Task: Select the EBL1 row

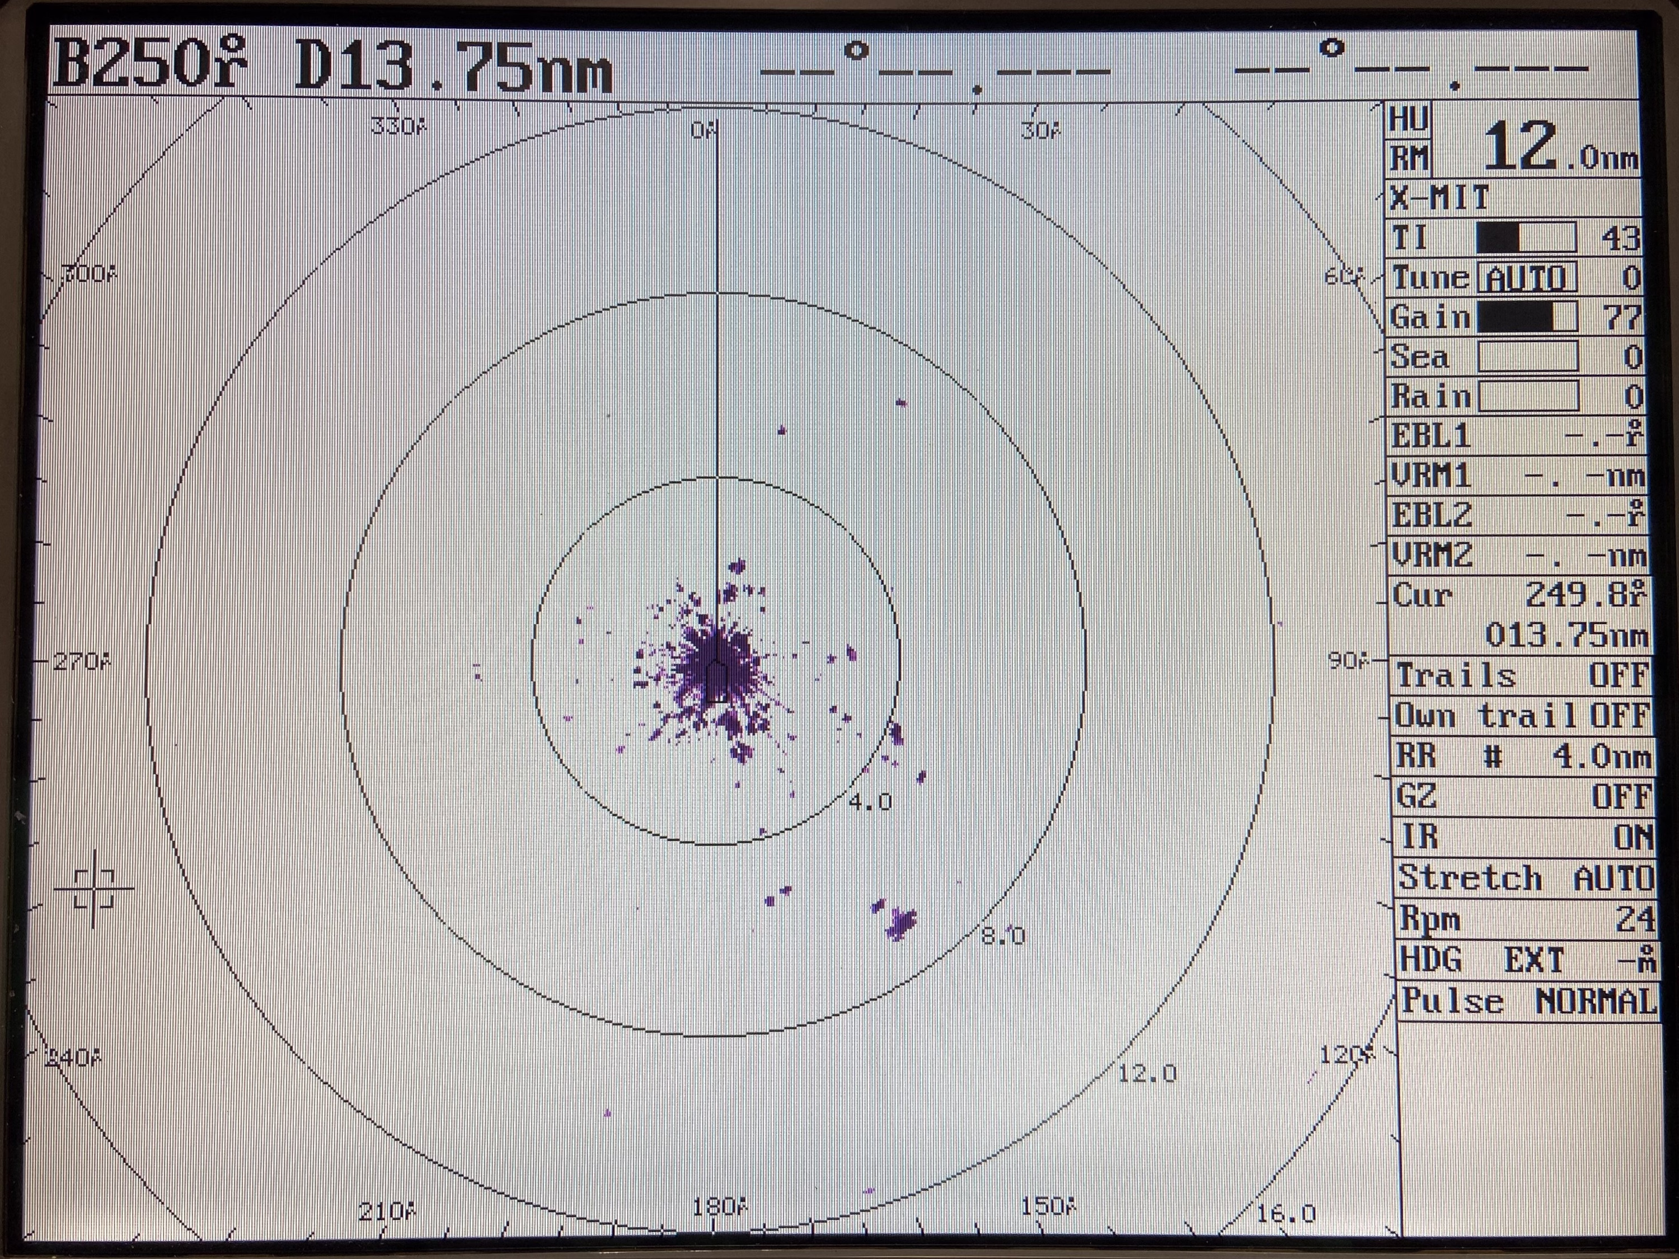Action: [1517, 435]
